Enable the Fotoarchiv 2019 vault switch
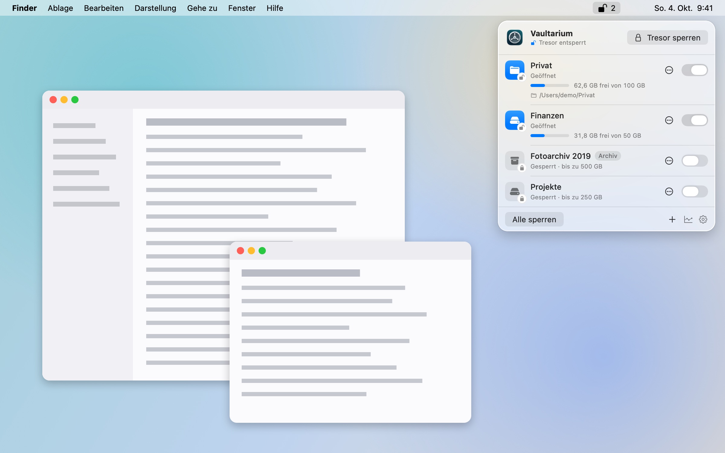The width and height of the screenshot is (725, 453). point(694,161)
